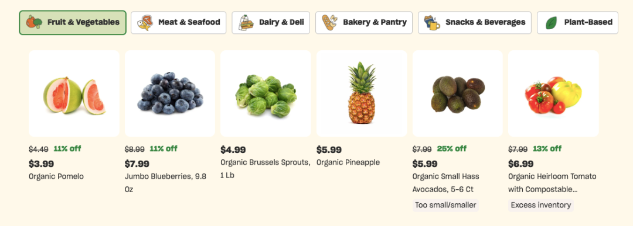The height and width of the screenshot is (226, 633).
Task: Select the Fruit & Vegetables tab
Action: pos(73,23)
